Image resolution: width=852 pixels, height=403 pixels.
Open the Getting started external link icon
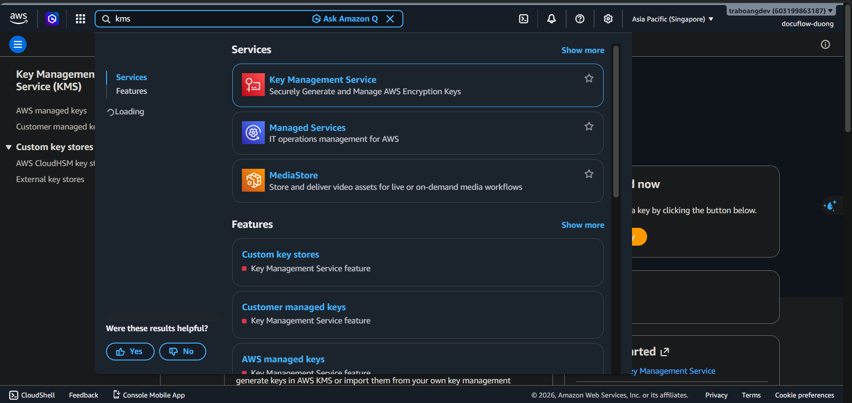click(665, 352)
